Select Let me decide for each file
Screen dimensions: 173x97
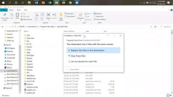click(82, 61)
